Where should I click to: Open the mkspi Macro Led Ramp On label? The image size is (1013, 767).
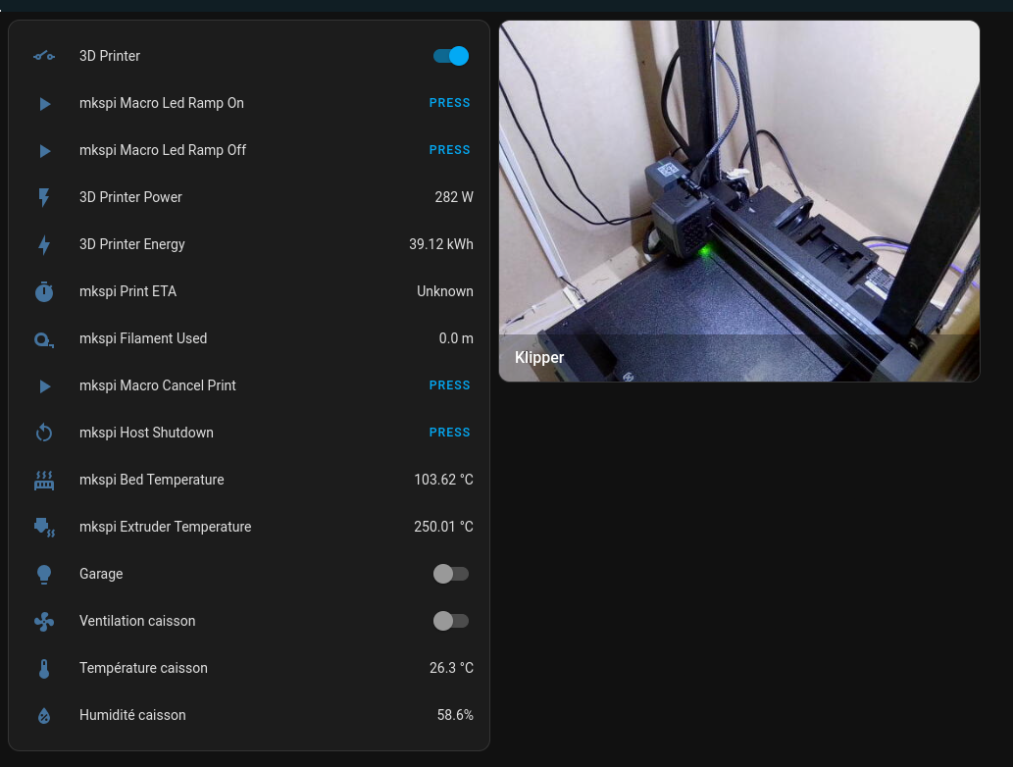point(162,103)
